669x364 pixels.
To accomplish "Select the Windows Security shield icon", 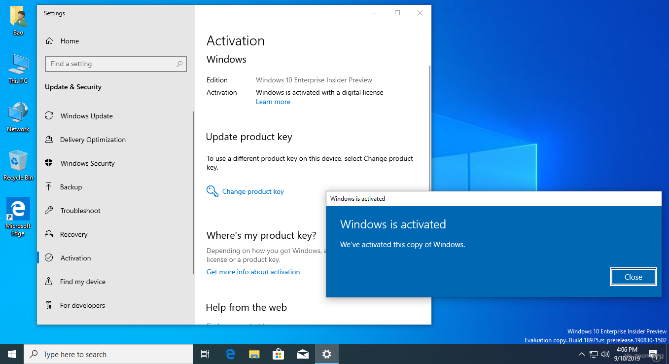I will click(x=49, y=163).
